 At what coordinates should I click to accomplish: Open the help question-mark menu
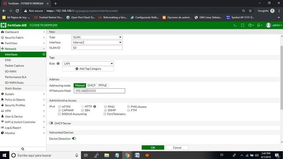coord(251,25)
